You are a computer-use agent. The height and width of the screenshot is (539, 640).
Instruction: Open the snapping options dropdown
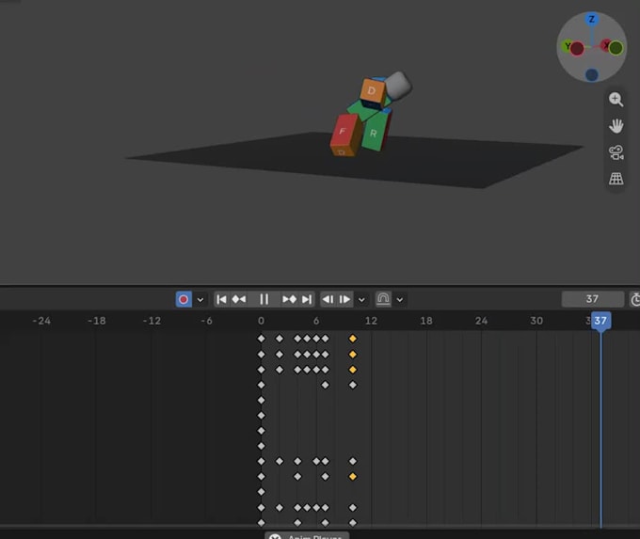click(400, 300)
